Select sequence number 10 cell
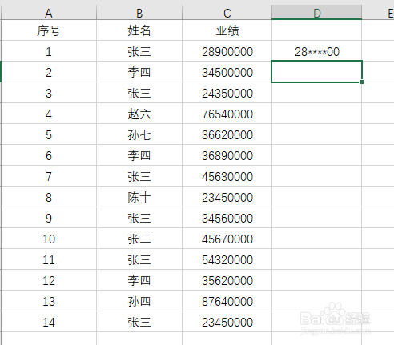Screen dimensions: 394x345 point(49,239)
